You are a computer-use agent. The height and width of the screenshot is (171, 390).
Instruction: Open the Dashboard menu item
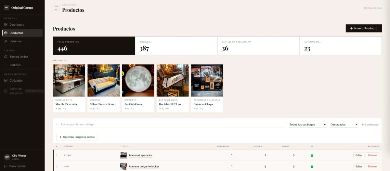[22, 25]
